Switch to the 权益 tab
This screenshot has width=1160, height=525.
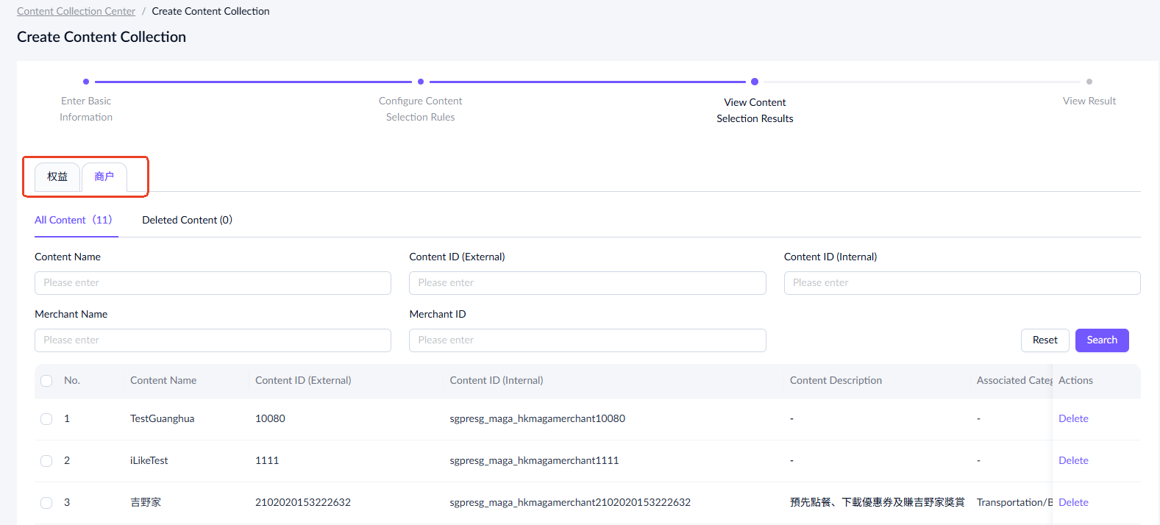57,176
